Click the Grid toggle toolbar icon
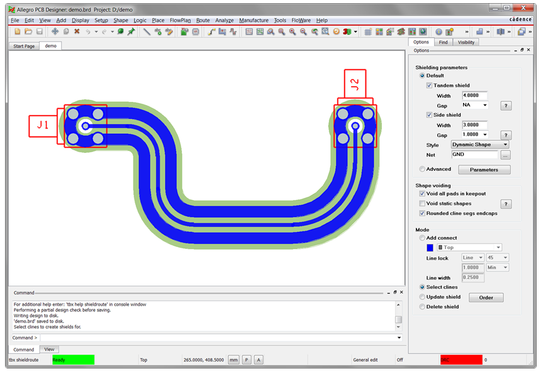Screen dimensions: 541x371 pos(368,31)
